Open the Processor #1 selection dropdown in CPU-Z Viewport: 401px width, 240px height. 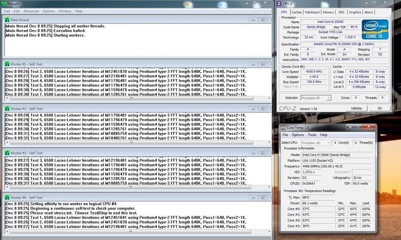tap(316, 98)
